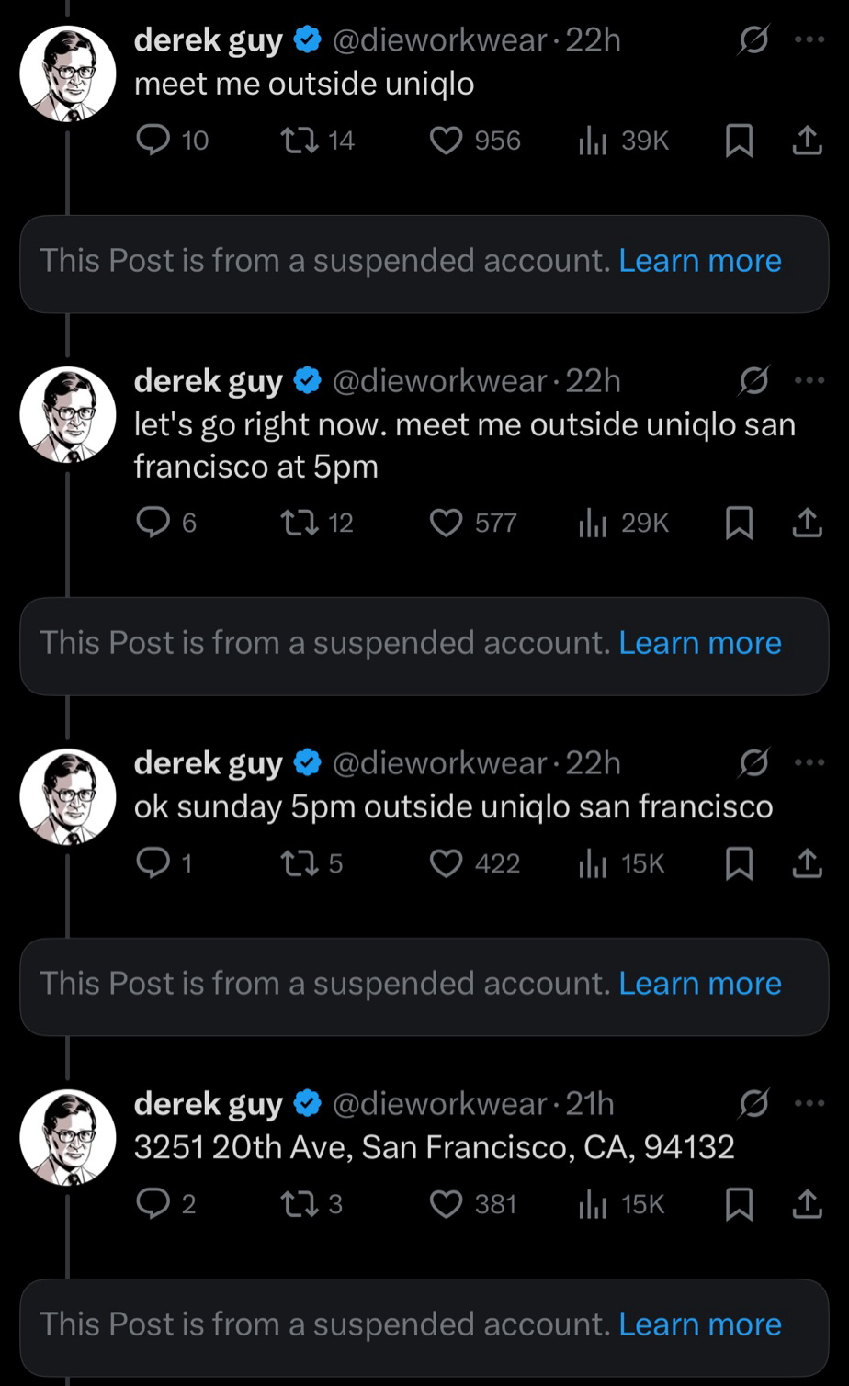This screenshot has height=1386, width=849.
Task: Reply to the post with 6 replies
Action: coord(151,524)
